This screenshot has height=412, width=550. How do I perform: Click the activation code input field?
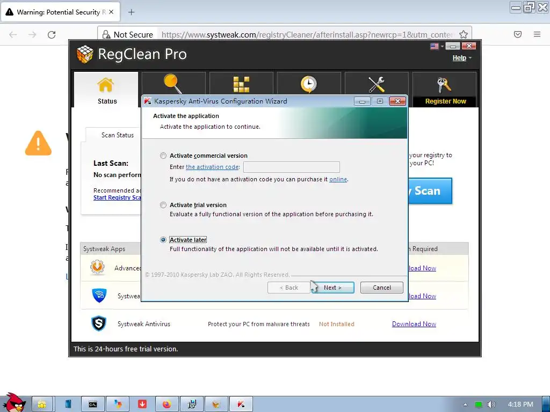[x=292, y=167]
